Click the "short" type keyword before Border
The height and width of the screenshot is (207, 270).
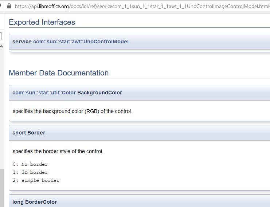click(19, 133)
